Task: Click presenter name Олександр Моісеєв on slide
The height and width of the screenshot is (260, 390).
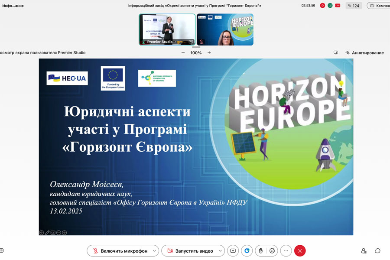Action: 87,184
